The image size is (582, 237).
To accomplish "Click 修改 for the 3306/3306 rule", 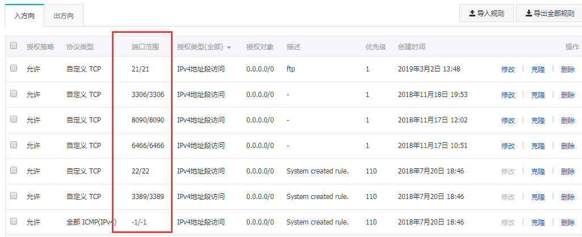I will click(x=508, y=95).
